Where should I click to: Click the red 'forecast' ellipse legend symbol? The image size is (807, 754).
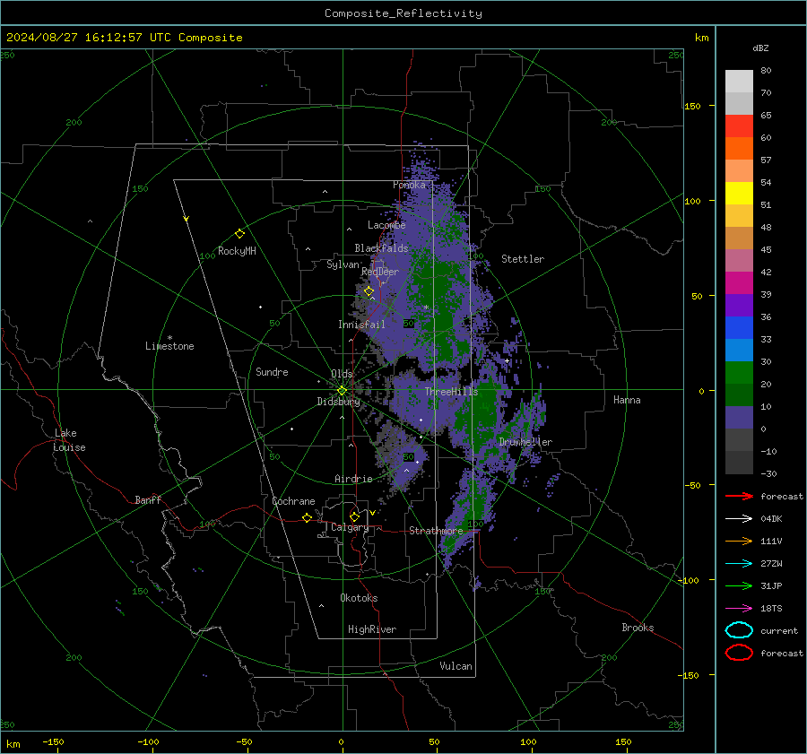coord(739,653)
